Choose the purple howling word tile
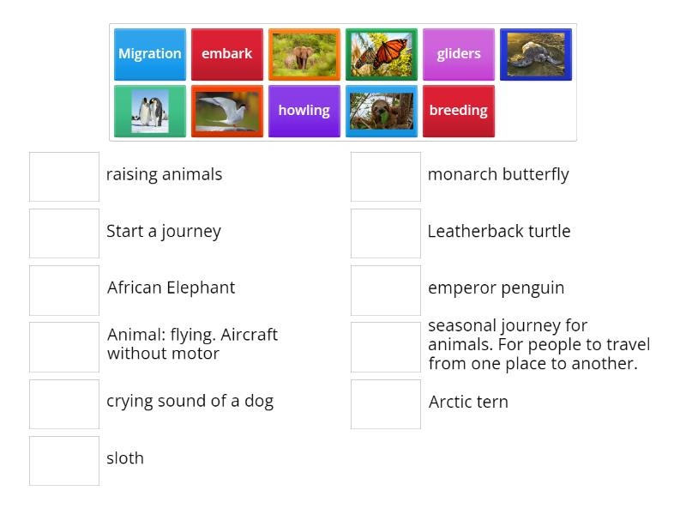Viewport: 686px width, 515px height. [x=304, y=111]
